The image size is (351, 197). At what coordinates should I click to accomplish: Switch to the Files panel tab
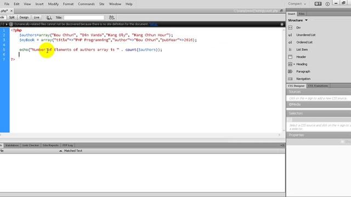coord(302,14)
